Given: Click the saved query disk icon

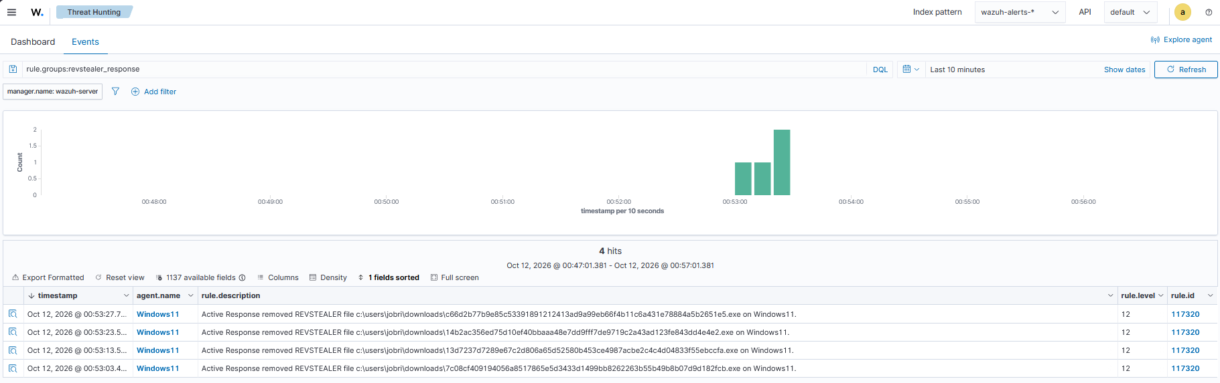Looking at the screenshot, I should (12, 70).
